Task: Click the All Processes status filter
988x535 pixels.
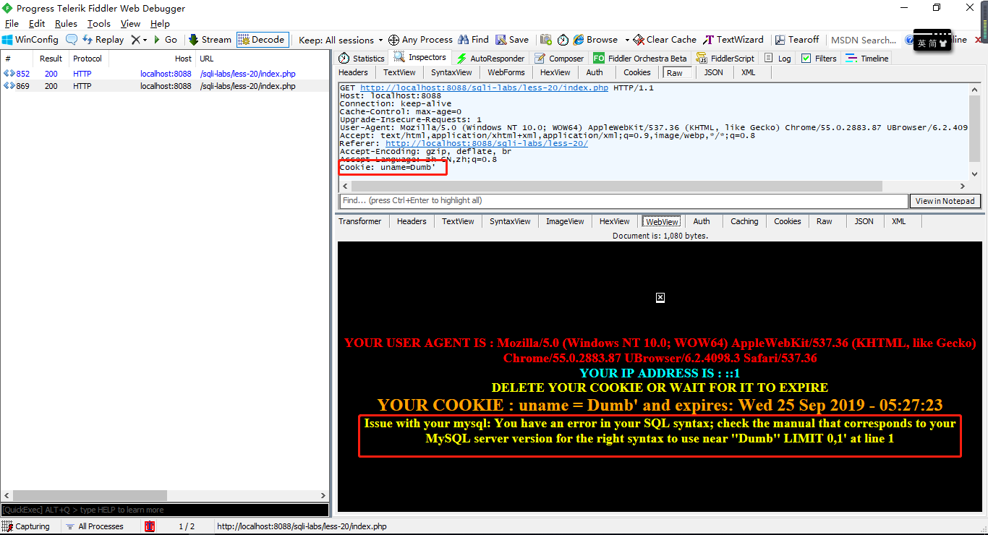Action: (x=94, y=526)
